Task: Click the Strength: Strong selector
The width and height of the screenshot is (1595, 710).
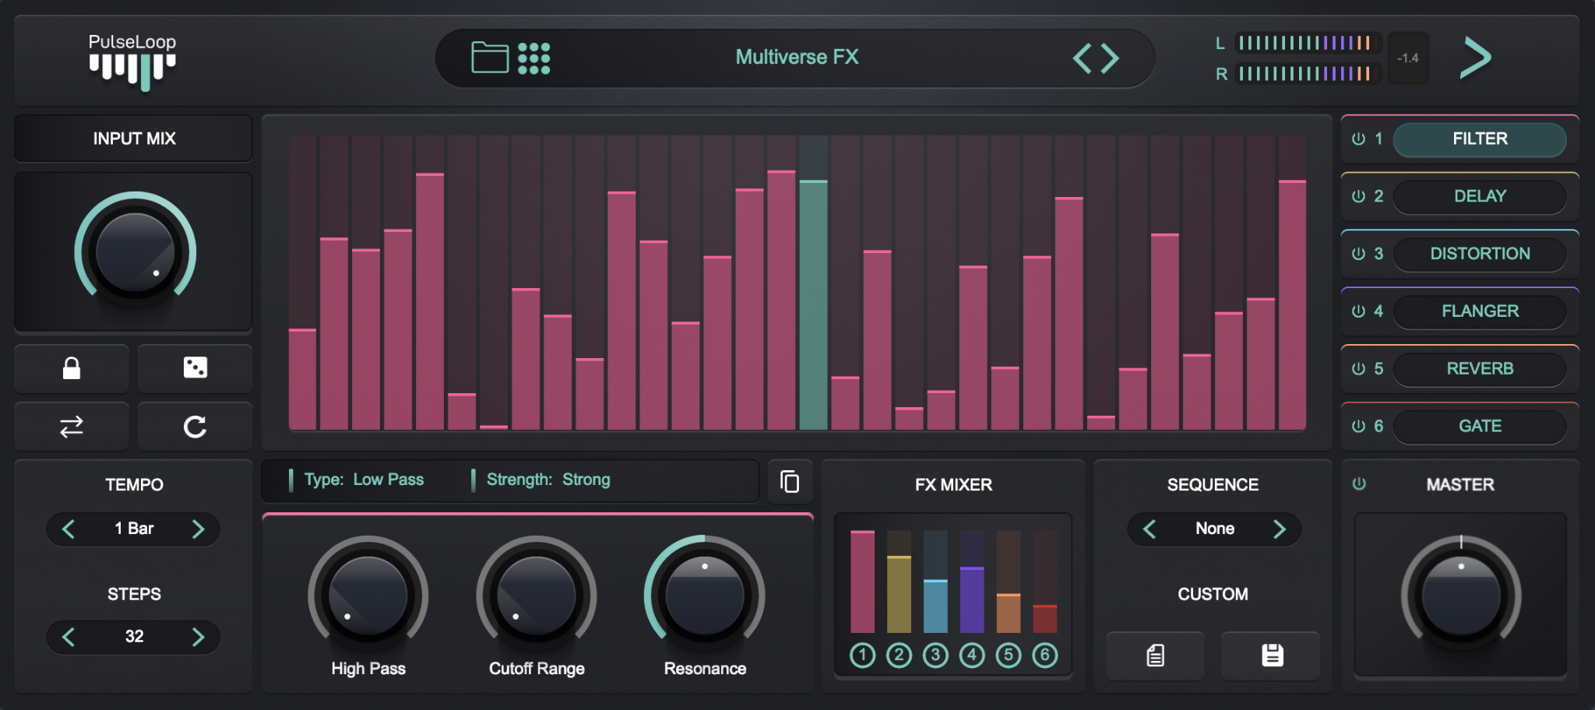Action: click(548, 480)
